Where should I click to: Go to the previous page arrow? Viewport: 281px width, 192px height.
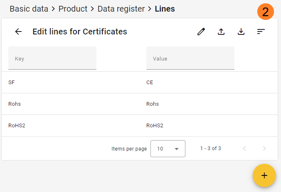(x=244, y=148)
